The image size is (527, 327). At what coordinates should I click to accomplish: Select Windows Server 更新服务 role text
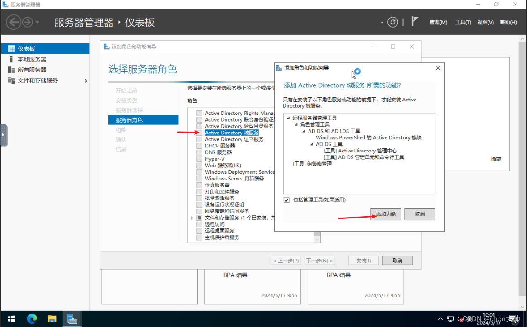coord(234,178)
